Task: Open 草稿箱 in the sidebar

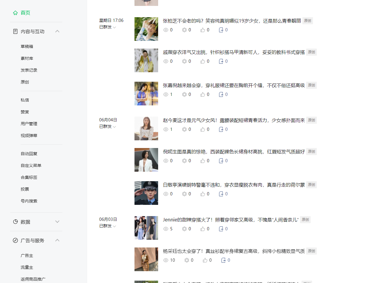Action: (27, 46)
